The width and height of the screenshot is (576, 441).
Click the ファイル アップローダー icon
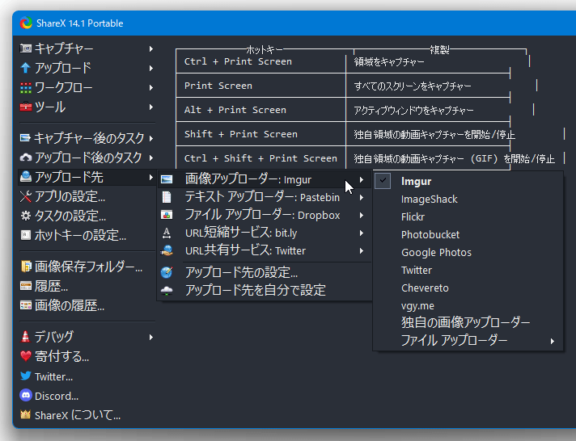167,215
